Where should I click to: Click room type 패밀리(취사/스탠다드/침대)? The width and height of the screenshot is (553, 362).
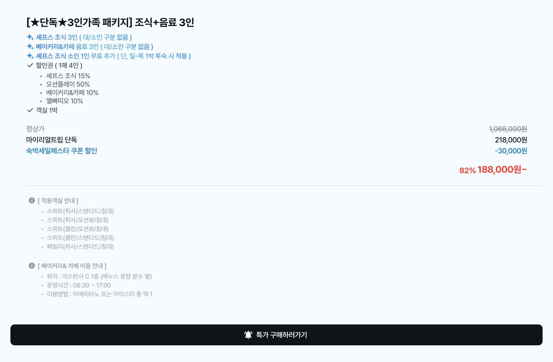(80, 247)
